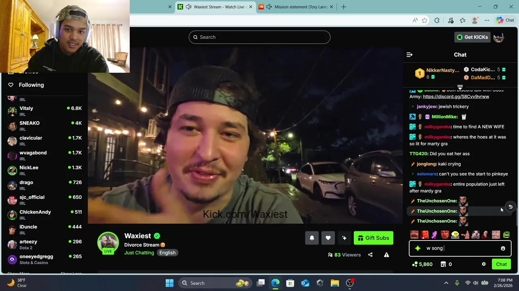The width and height of the screenshot is (519, 291).
Task: Open a new browser tab with plus
Action: 343,7
